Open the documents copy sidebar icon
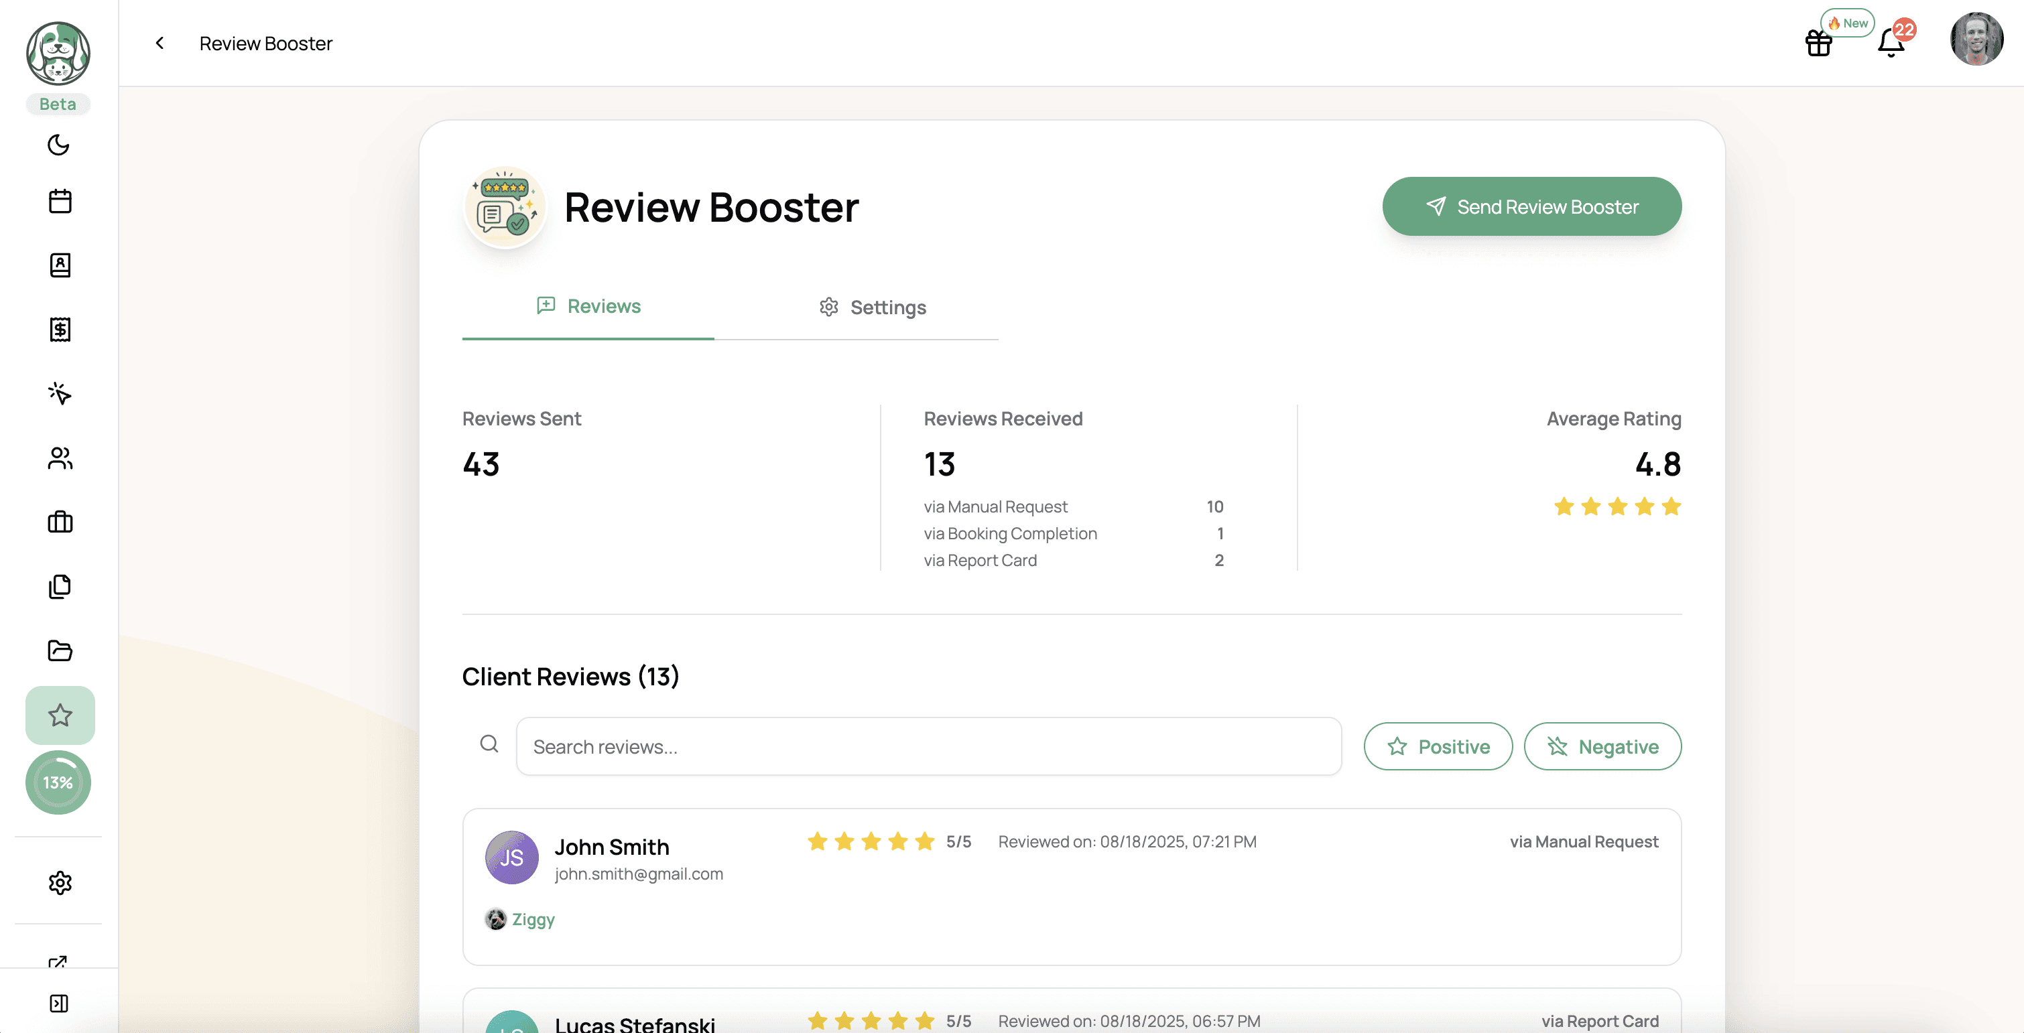 pos(60,586)
